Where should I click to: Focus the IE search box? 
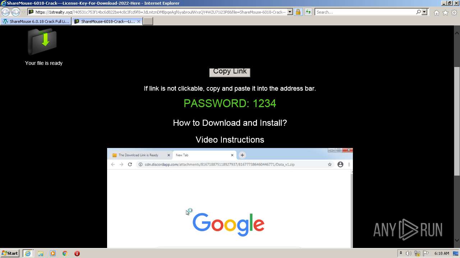pos(365,12)
